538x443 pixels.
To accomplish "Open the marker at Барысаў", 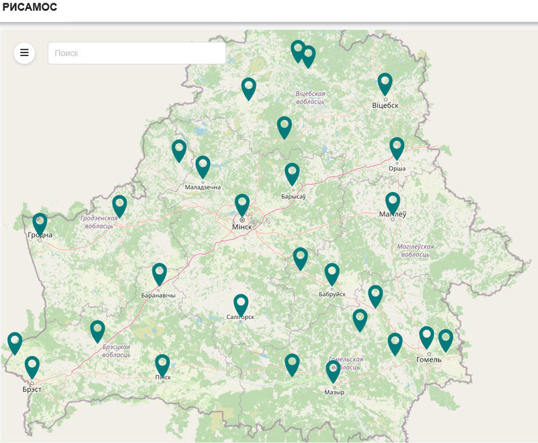I will (x=292, y=172).
